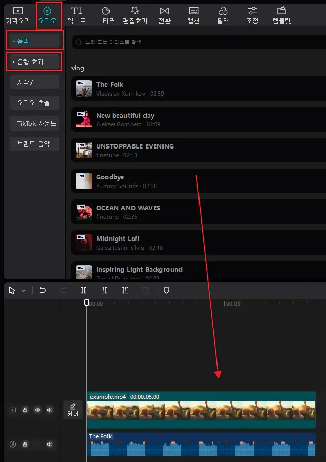The image size is (326, 462).
Task: Delete left of playhead with trim-left tool
Action: pyautogui.click(x=104, y=290)
